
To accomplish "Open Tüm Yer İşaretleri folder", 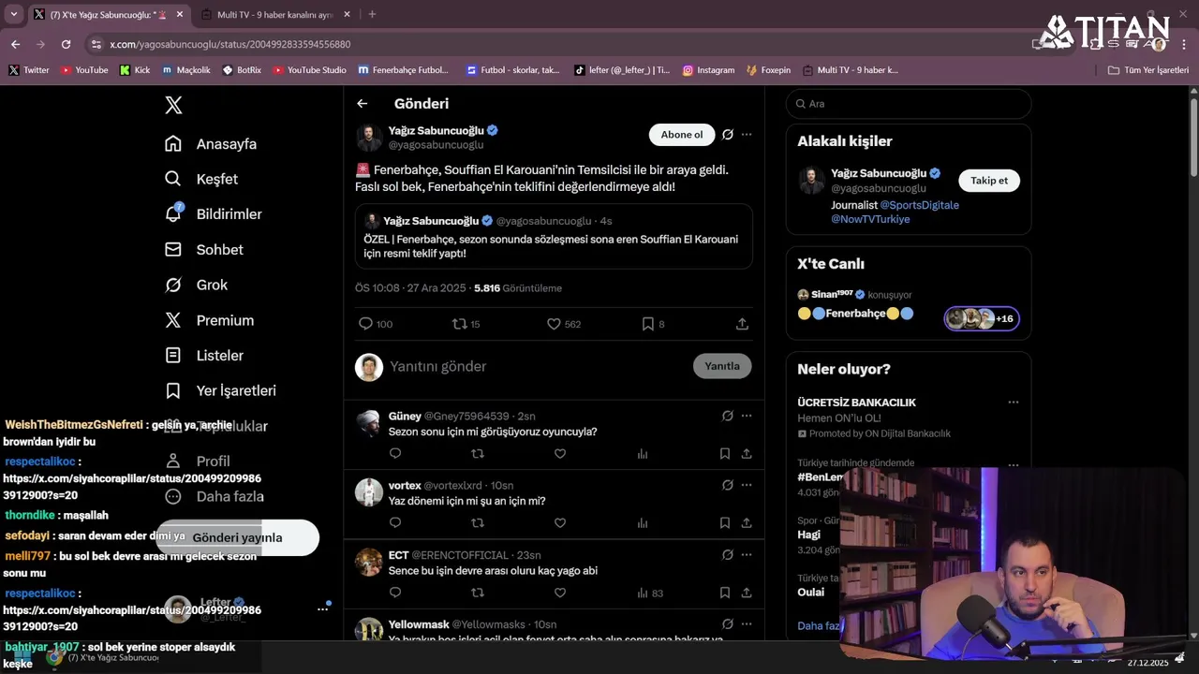I will pos(1147,70).
